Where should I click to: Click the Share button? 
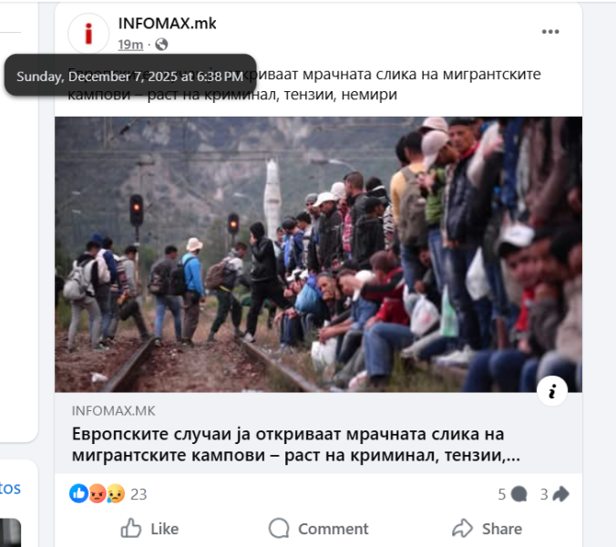pos(487,529)
